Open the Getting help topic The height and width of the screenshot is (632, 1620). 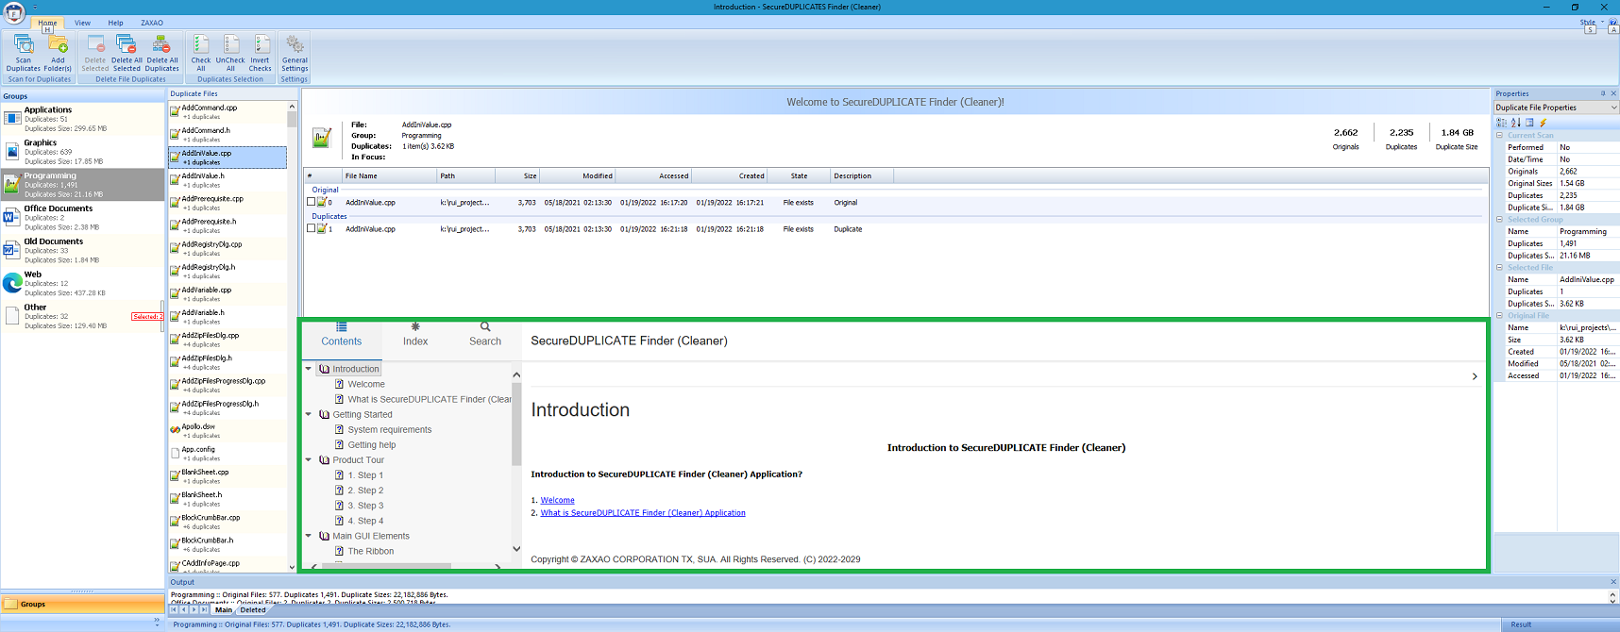click(x=371, y=445)
